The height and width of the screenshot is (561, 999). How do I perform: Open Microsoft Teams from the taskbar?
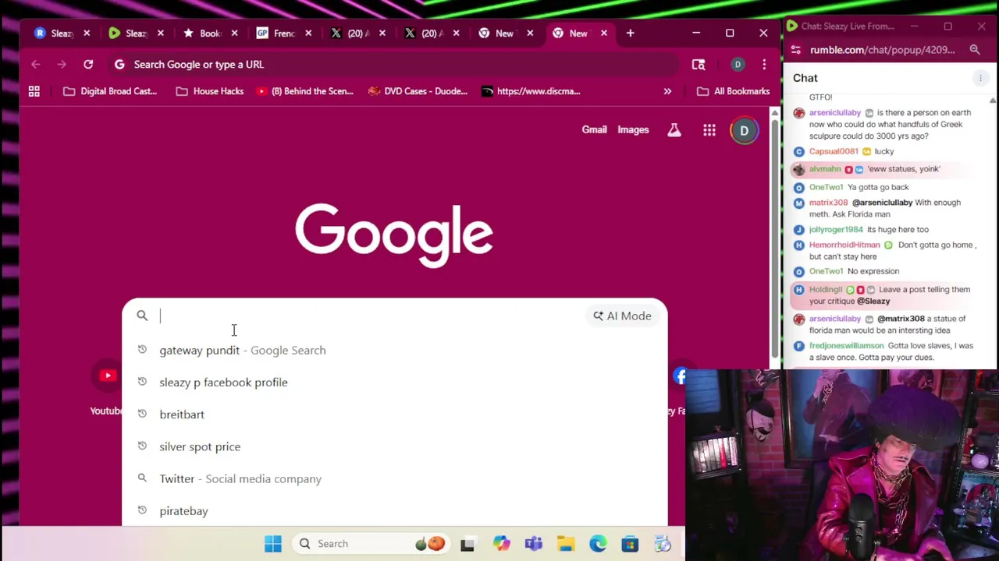click(x=534, y=544)
